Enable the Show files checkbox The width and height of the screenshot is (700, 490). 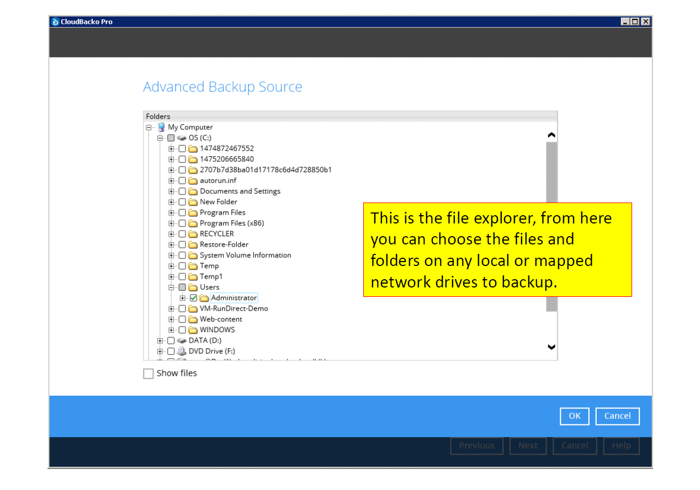[148, 374]
